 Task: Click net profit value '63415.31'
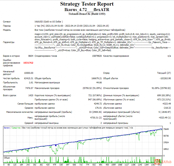29,78
